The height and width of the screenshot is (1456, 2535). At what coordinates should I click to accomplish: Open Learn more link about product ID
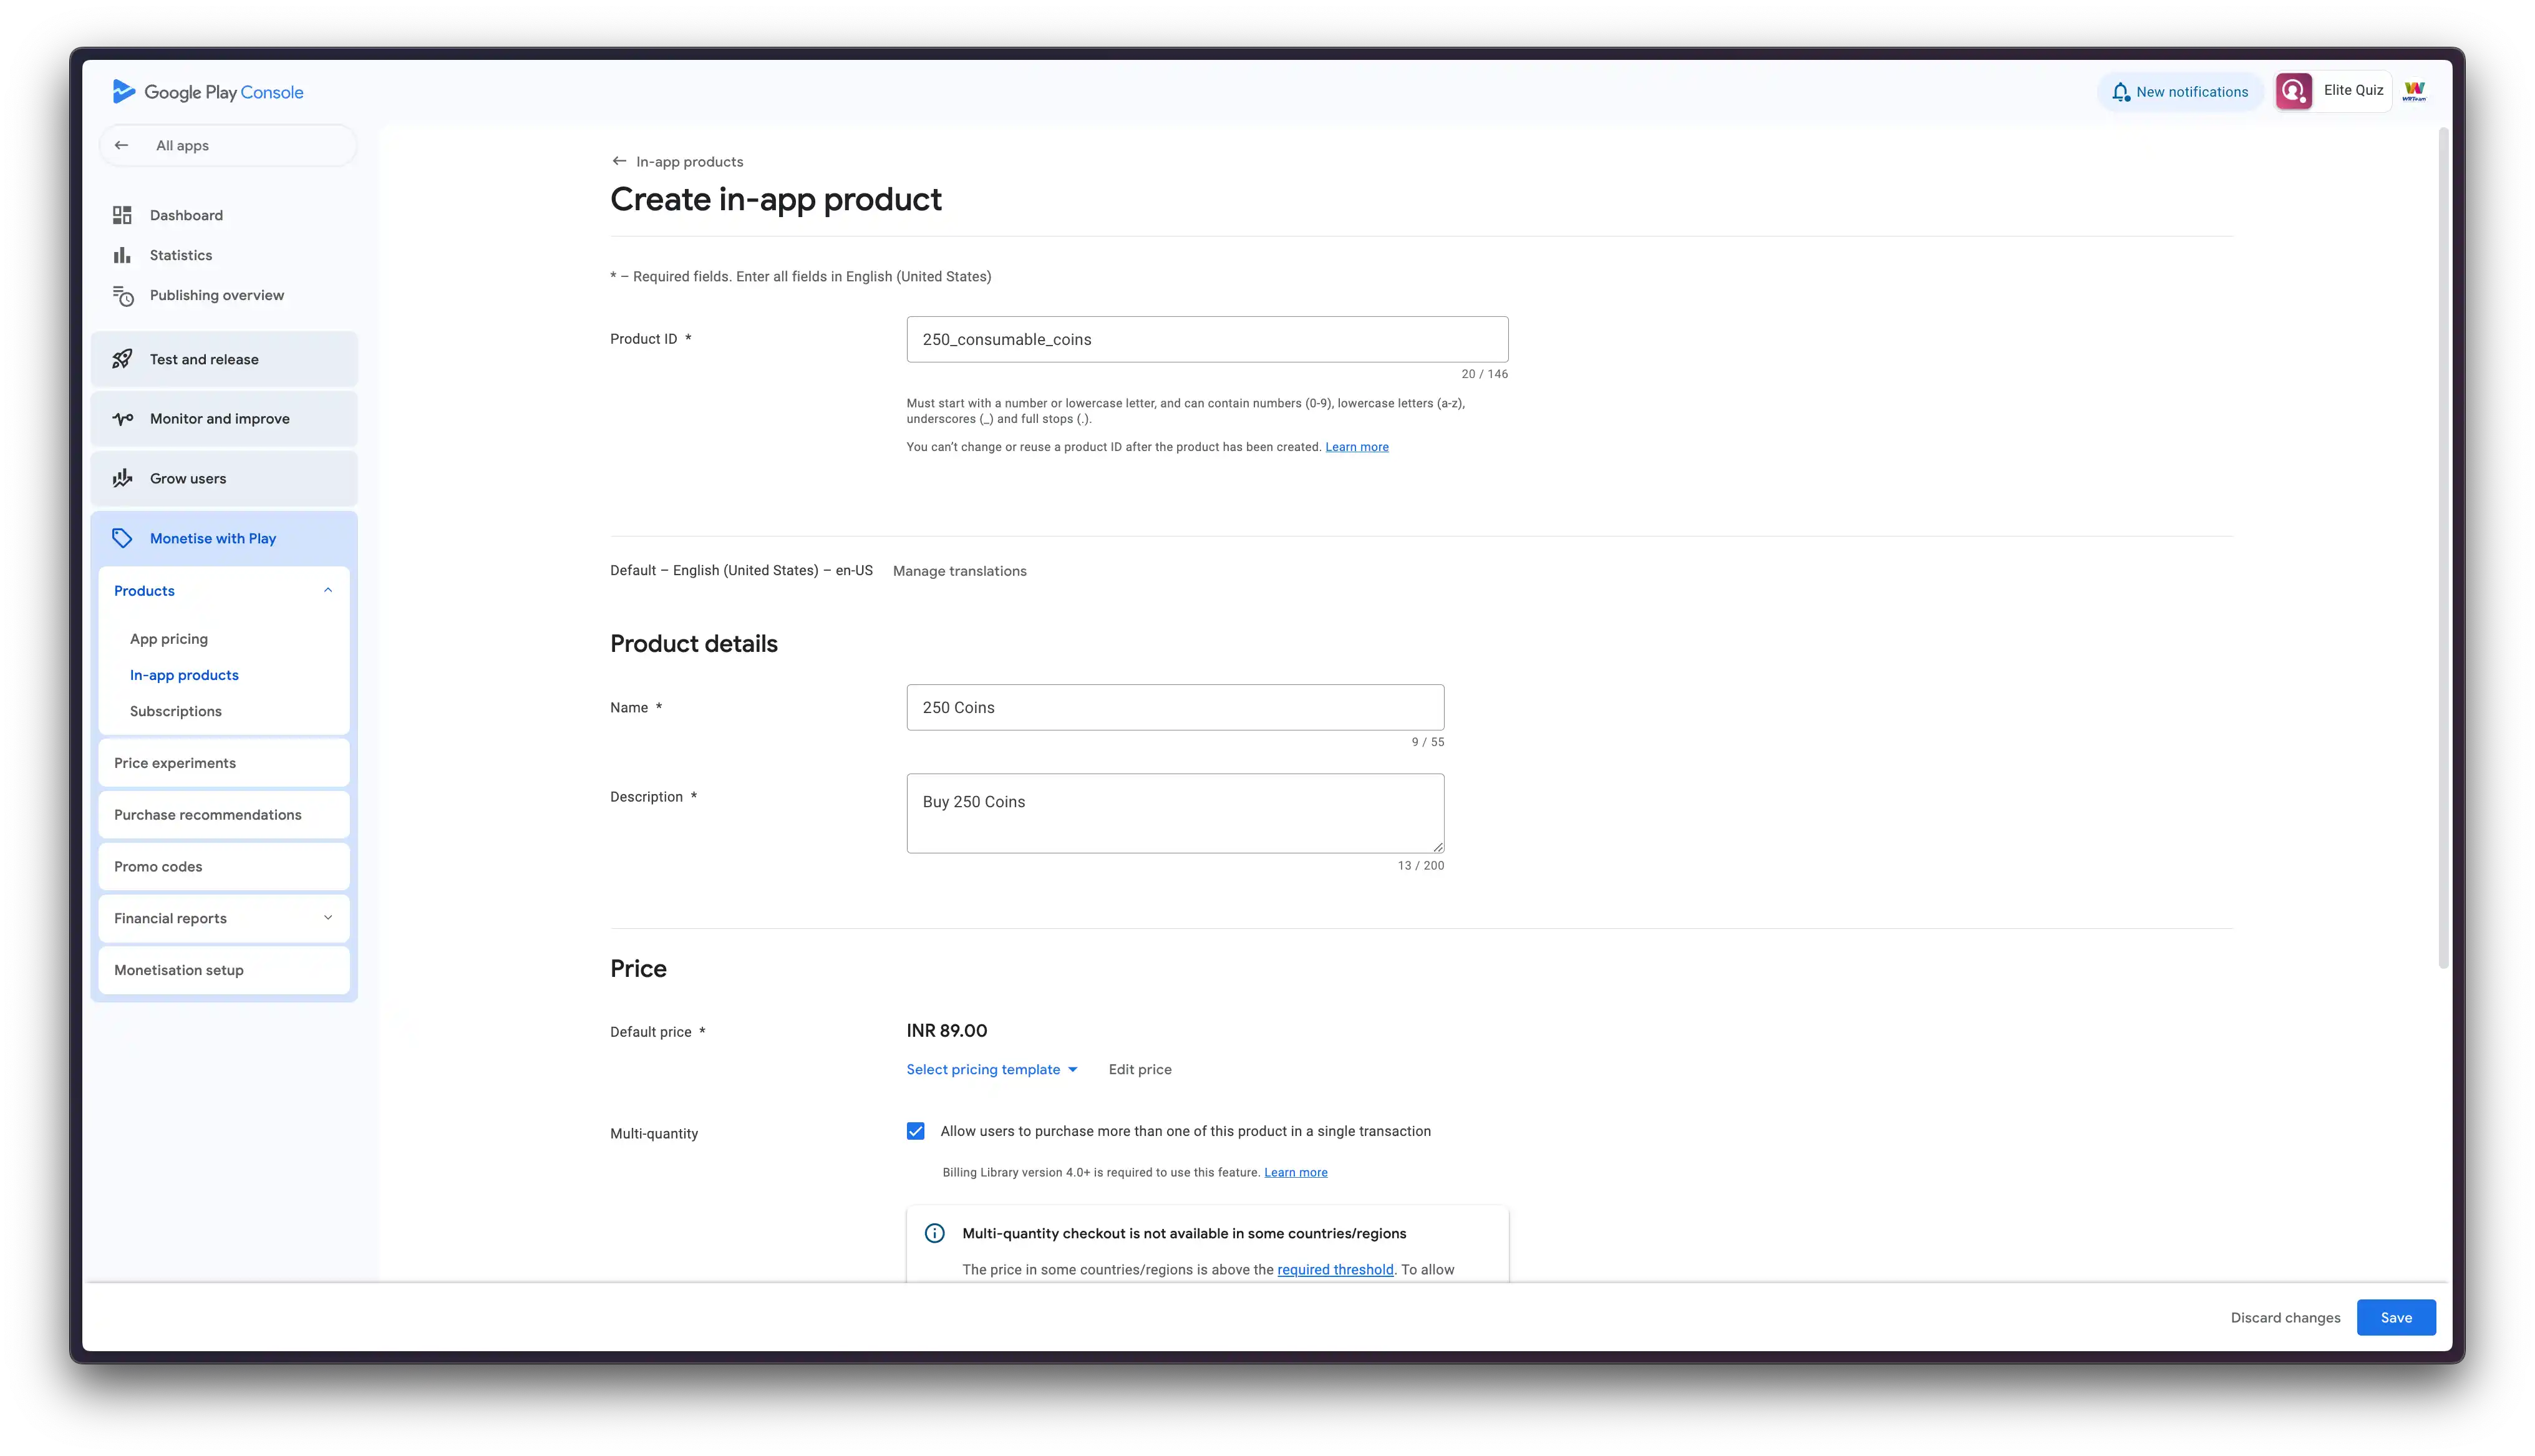pyautogui.click(x=1357, y=447)
